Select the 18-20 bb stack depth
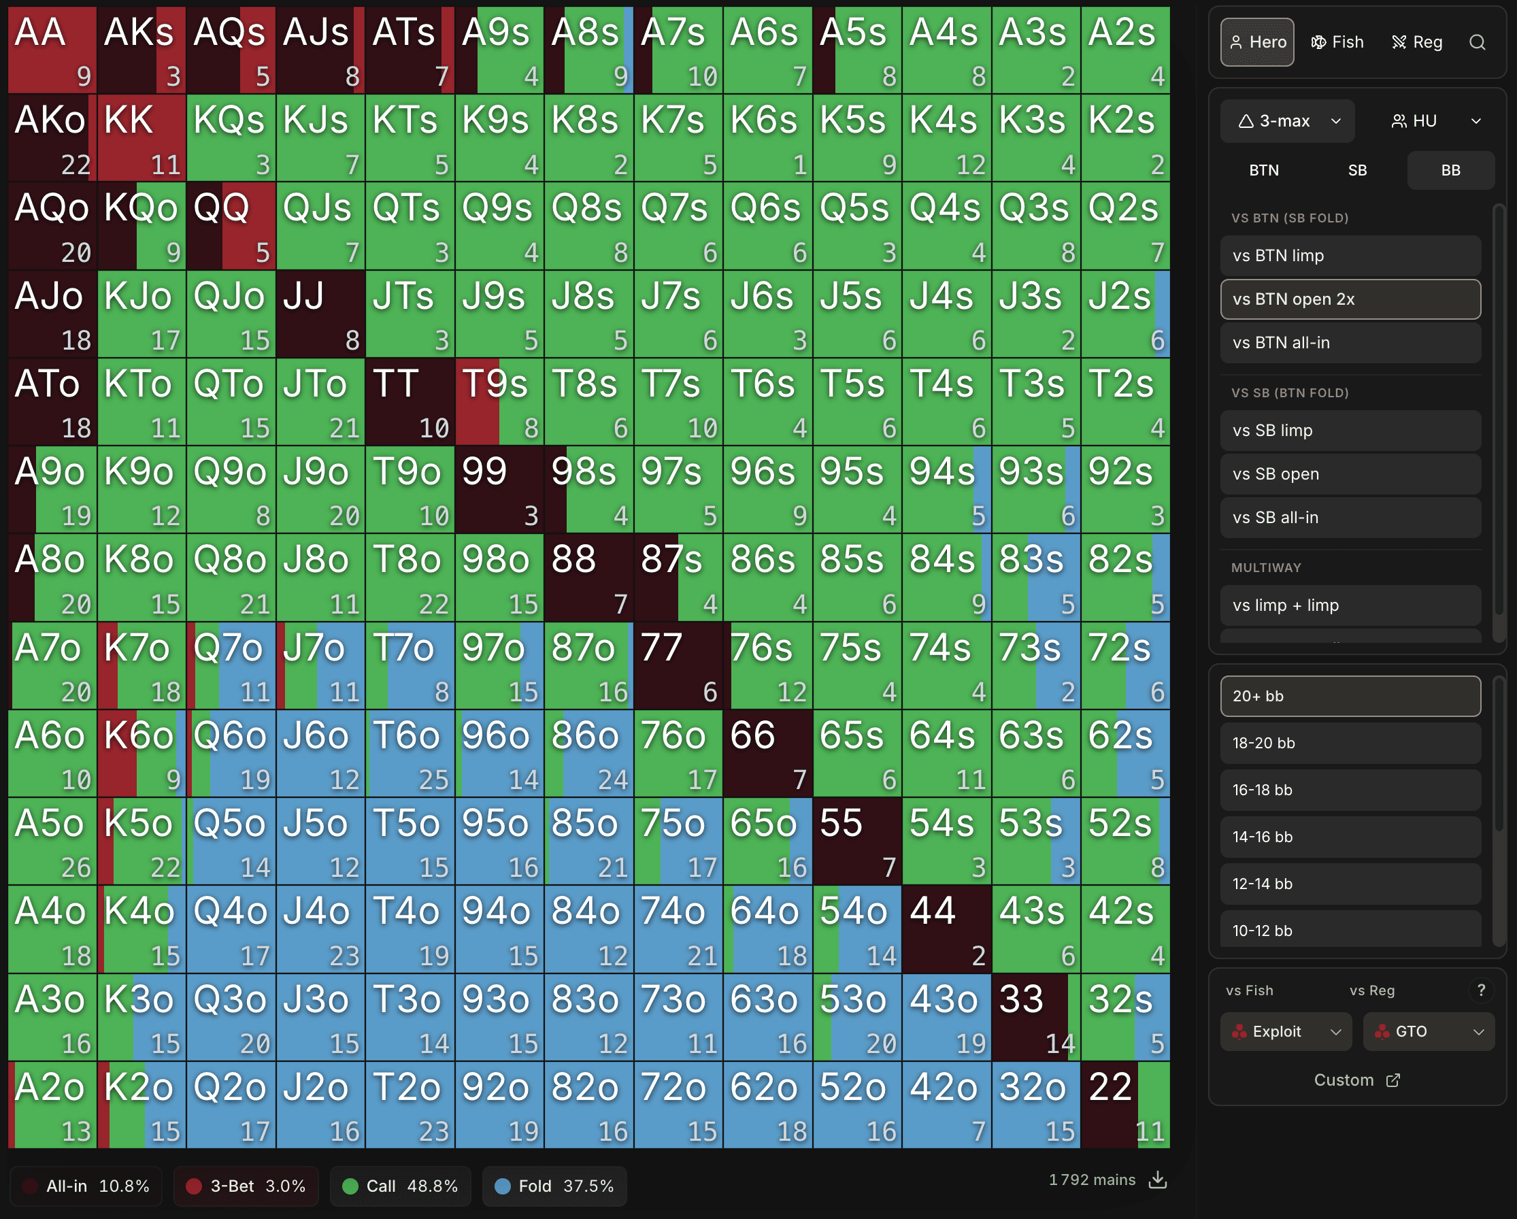The height and width of the screenshot is (1219, 1517). tap(1350, 744)
